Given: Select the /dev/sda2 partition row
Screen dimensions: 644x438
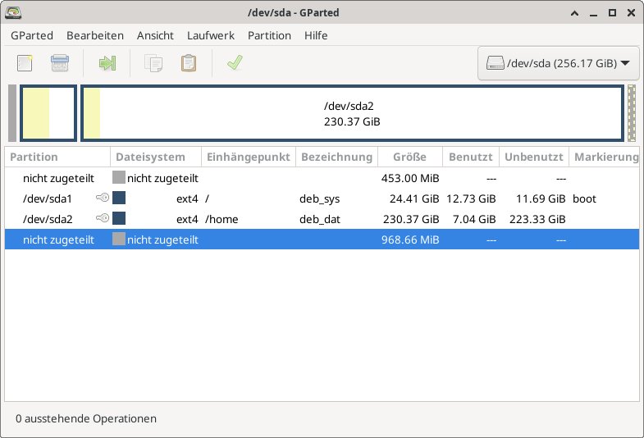Looking at the screenshot, I should tap(322, 219).
